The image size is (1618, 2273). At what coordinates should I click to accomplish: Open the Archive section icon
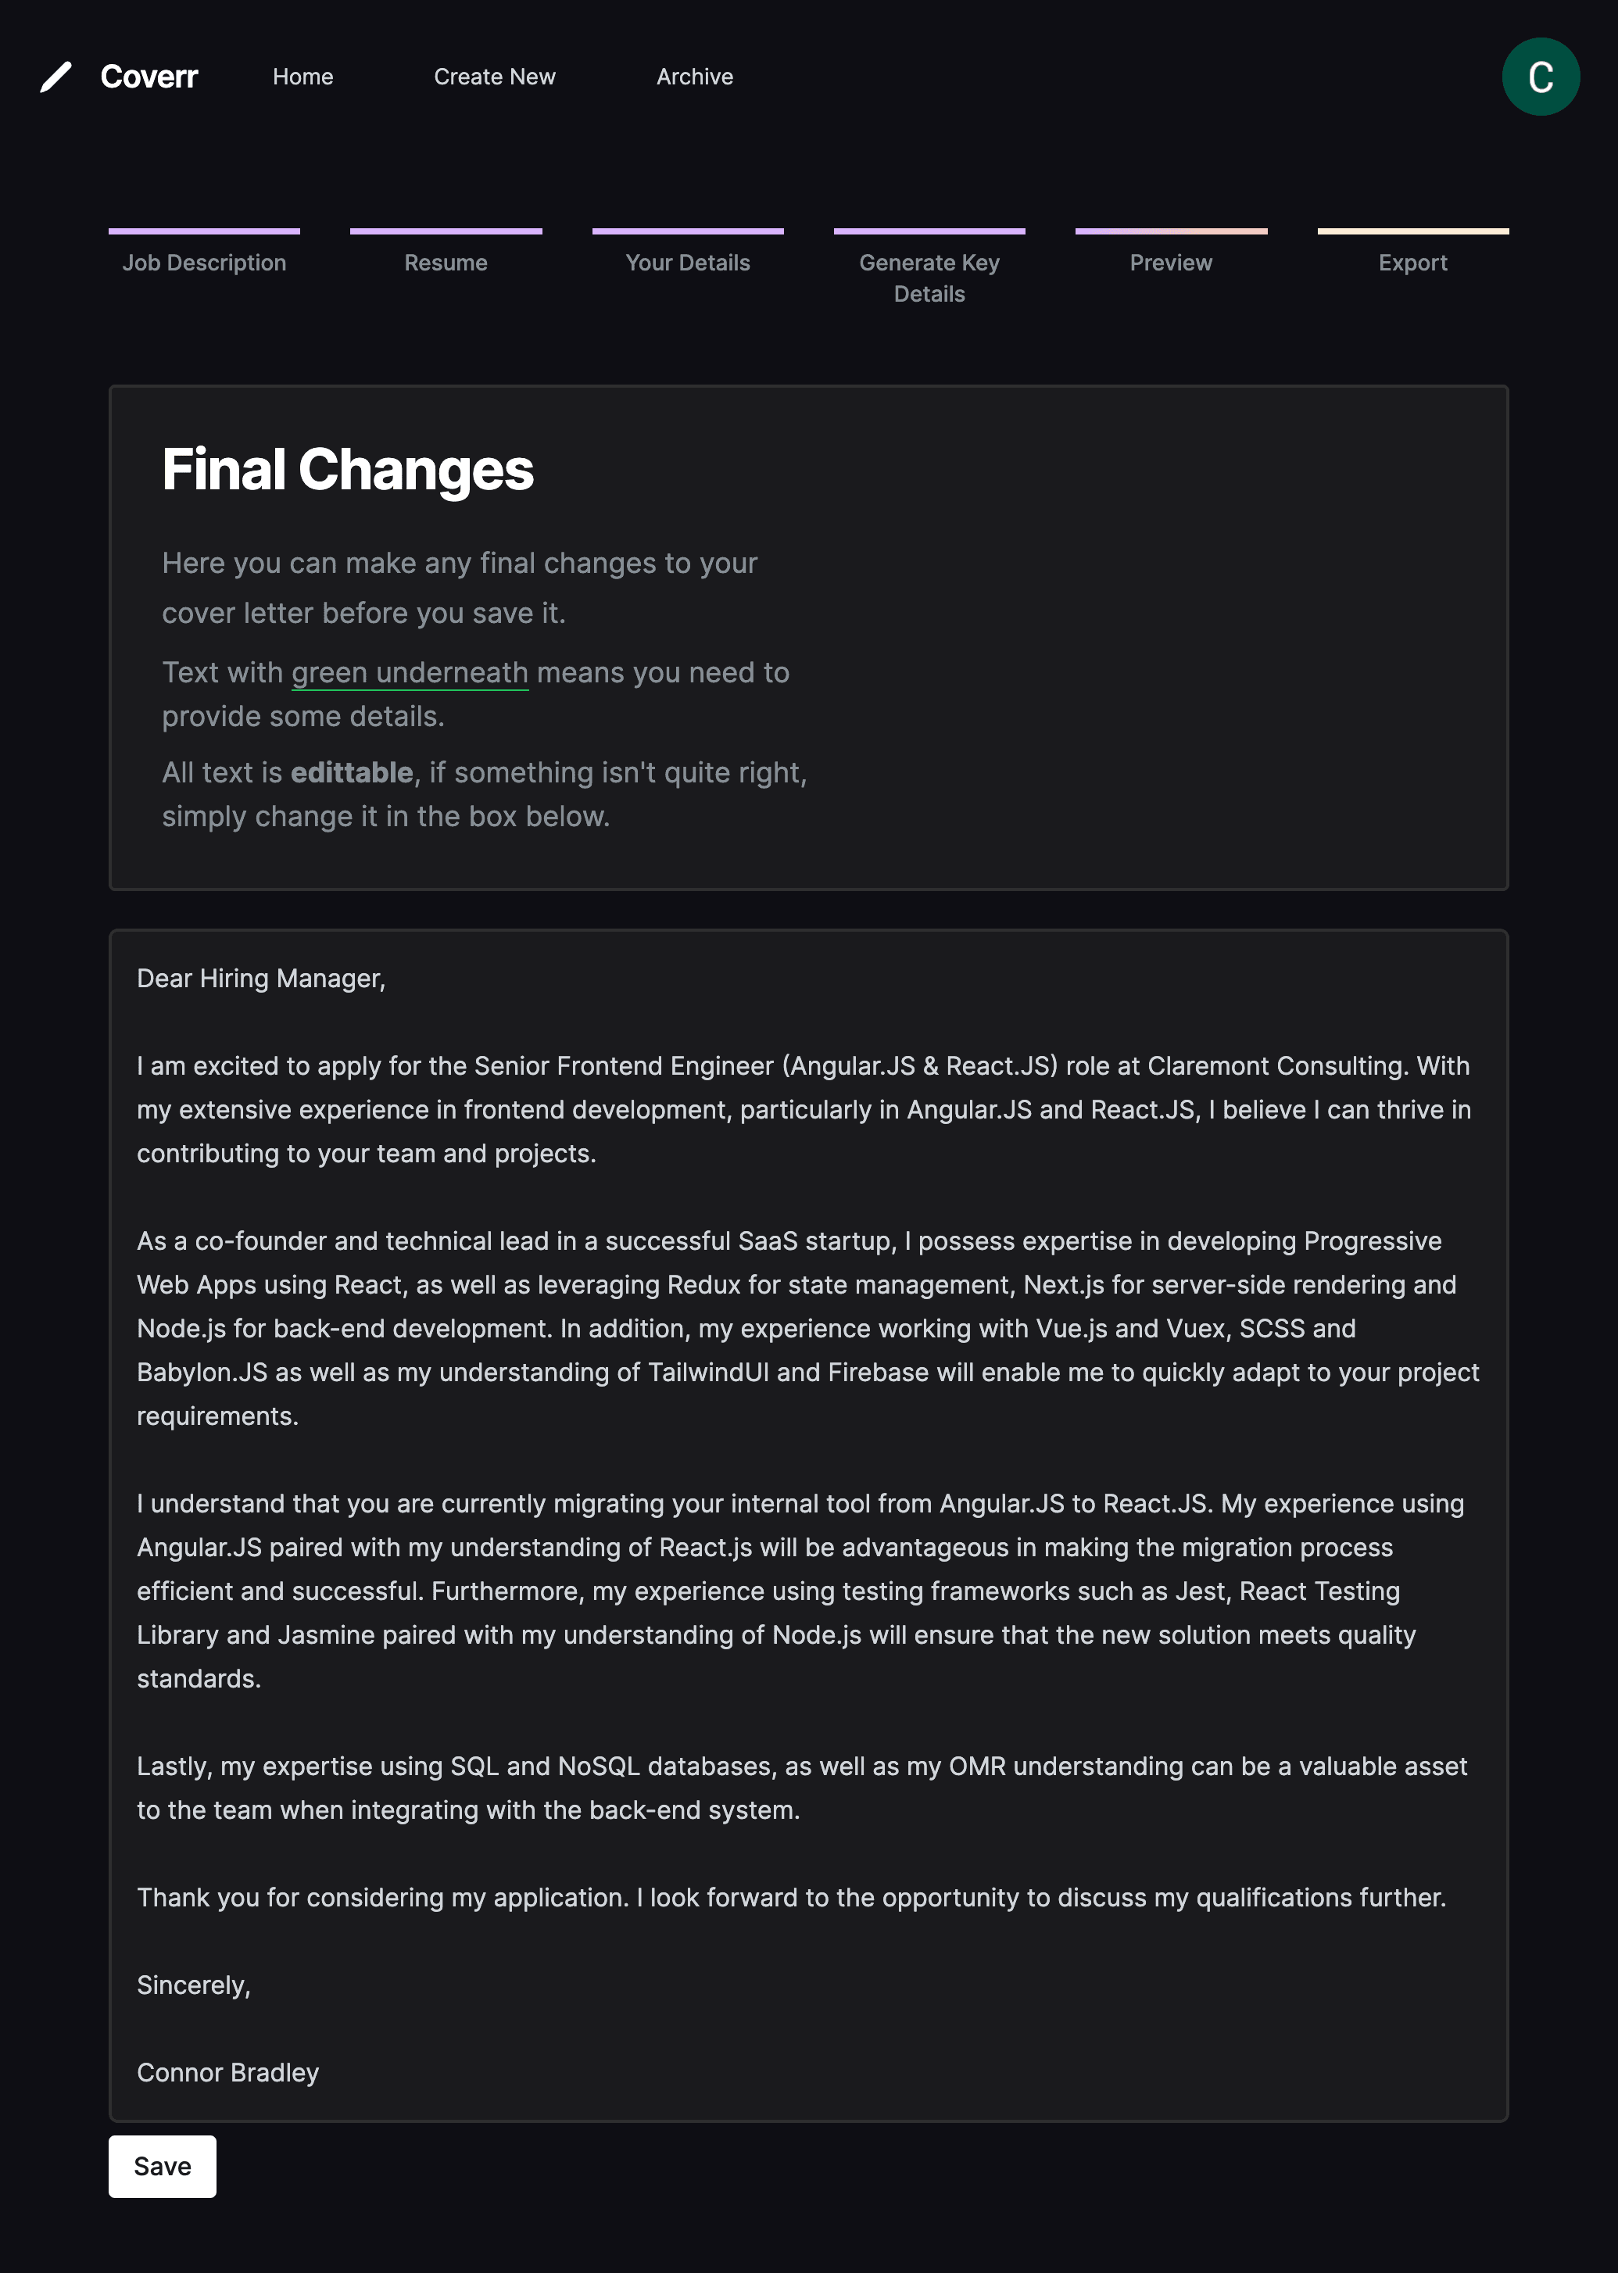pos(695,75)
